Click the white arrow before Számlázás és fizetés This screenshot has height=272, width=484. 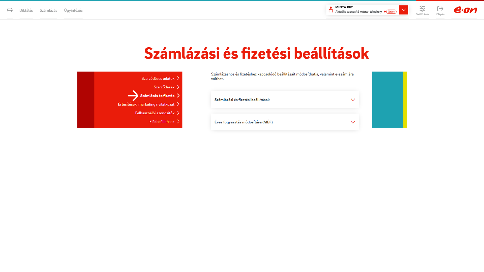(x=133, y=96)
